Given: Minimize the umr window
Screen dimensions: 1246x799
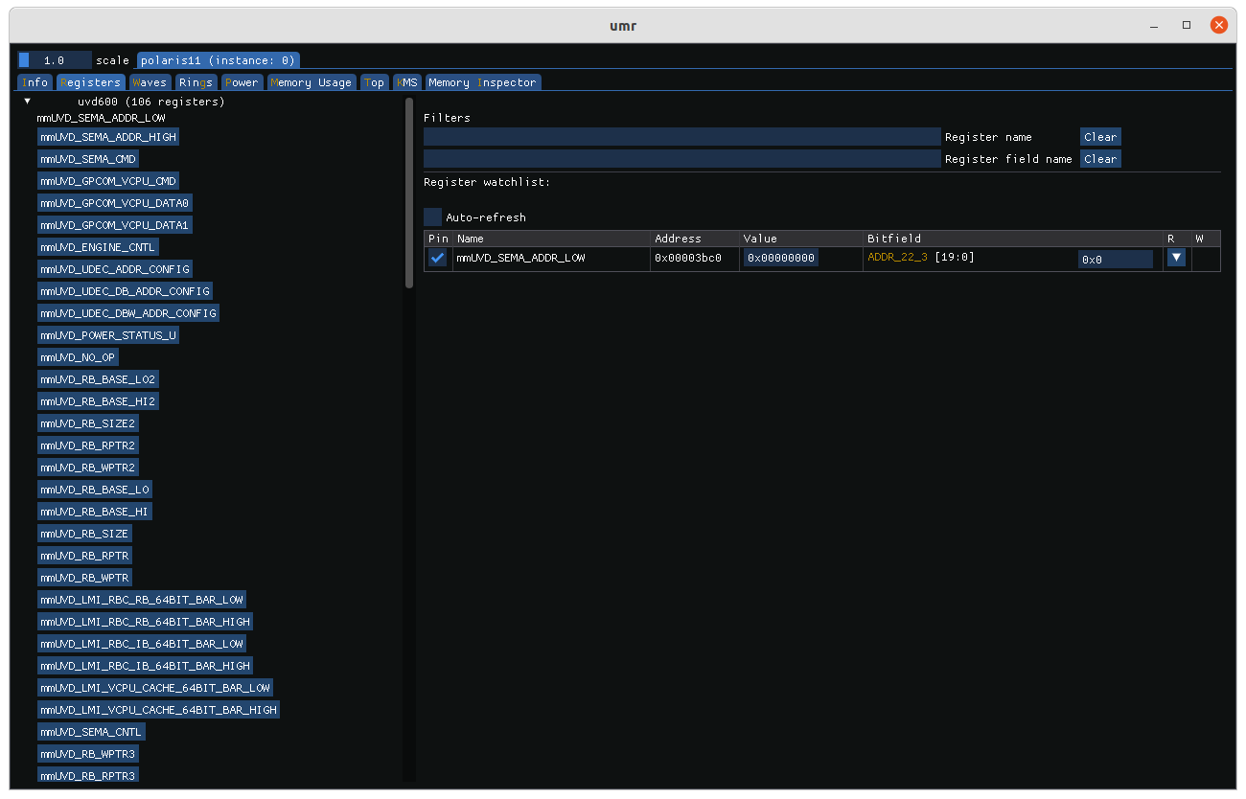Looking at the screenshot, I should [x=1154, y=25].
